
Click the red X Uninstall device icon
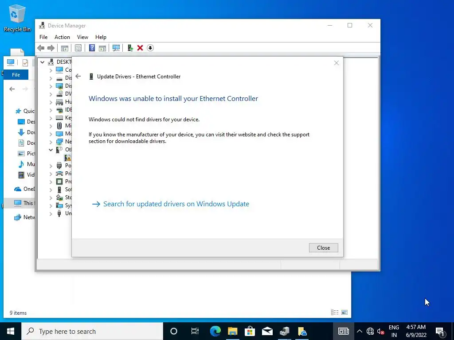click(140, 48)
